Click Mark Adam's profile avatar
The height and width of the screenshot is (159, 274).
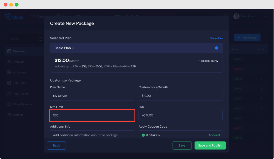pyautogui.click(x=236, y=16)
